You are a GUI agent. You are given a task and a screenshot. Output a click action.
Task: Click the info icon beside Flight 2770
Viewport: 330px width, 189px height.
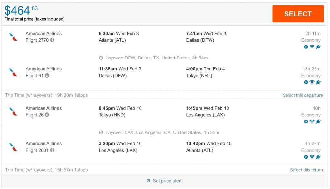click(52, 40)
